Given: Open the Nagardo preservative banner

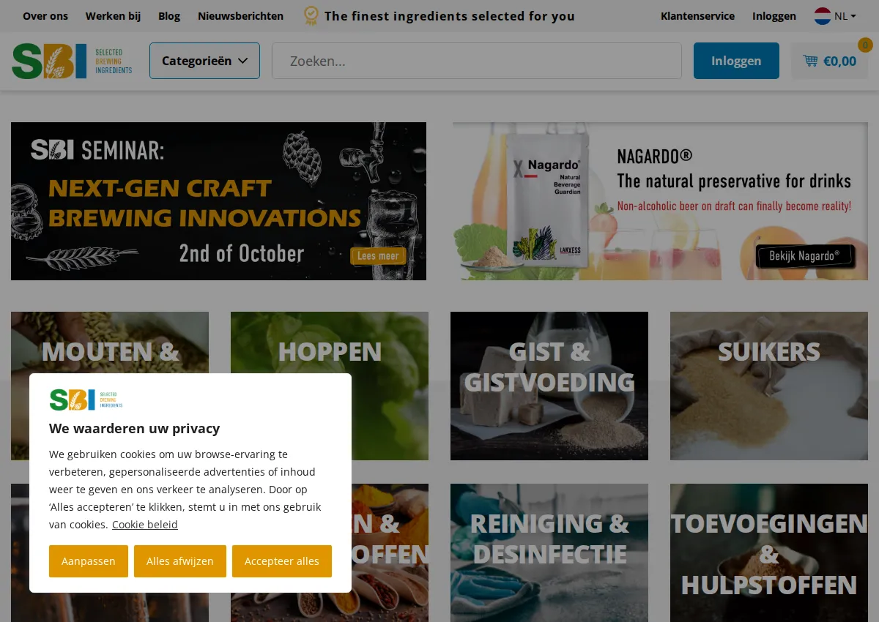Looking at the screenshot, I should tap(660, 201).
